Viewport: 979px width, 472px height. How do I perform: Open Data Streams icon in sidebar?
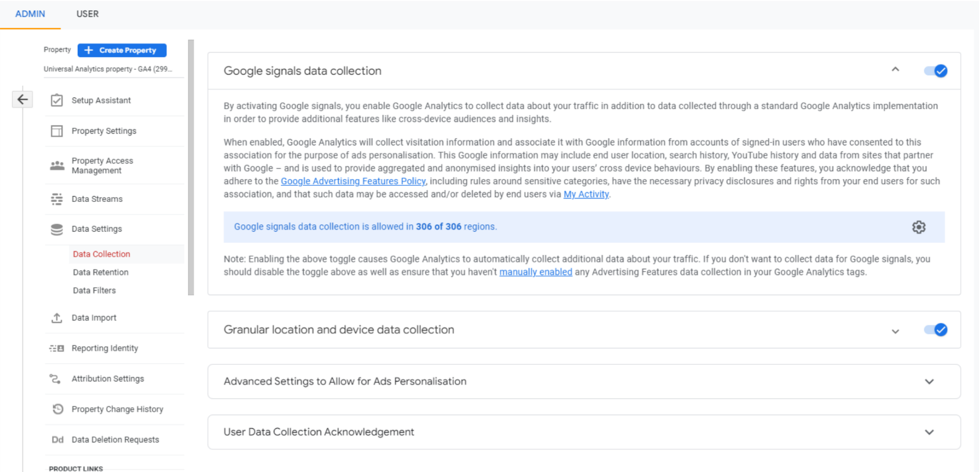(x=57, y=199)
